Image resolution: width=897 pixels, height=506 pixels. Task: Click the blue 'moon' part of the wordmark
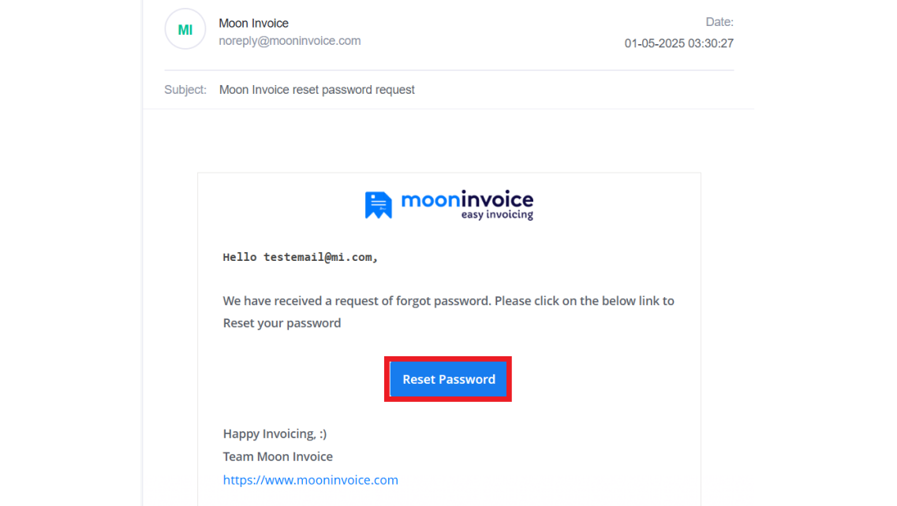(x=430, y=199)
